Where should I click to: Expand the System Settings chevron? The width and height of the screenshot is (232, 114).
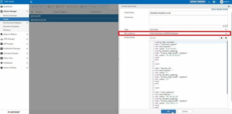coord(27,68)
